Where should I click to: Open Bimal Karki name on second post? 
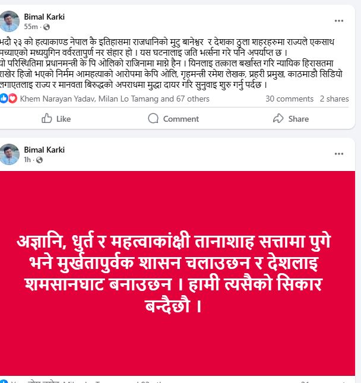44,150
